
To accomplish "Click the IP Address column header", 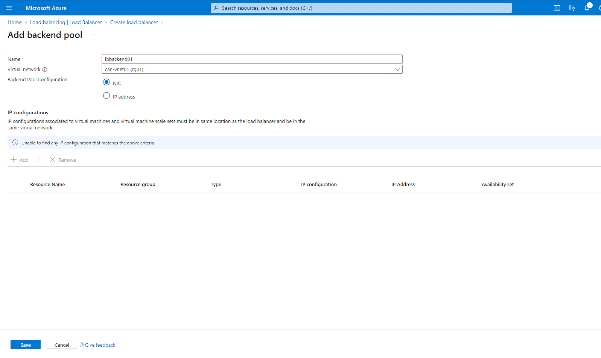I will (x=403, y=184).
